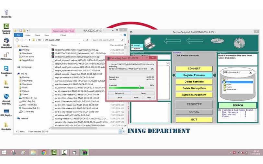Click the Register Firmware button
The height and width of the screenshot is (164, 263).
(194, 75)
